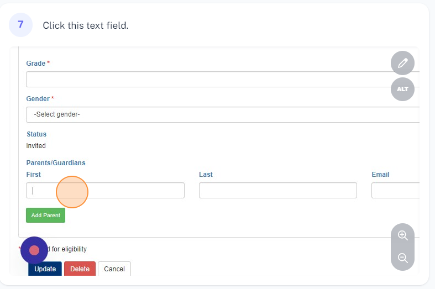This screenshot has width=435, height=289.
Task: Click the parent Last name field
Action: coord(277,191)
